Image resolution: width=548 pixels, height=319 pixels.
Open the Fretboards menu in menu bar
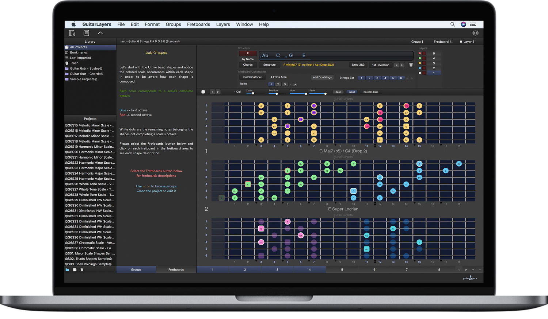coord(198,24)
